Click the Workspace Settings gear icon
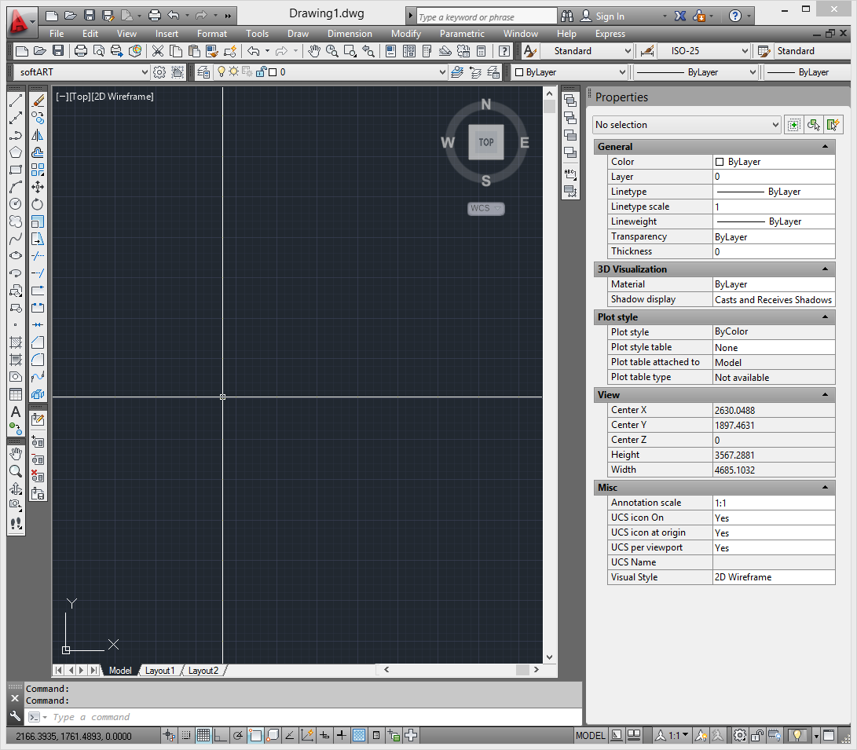This screenshot has width=857, height=750. [x=159, y=72]
